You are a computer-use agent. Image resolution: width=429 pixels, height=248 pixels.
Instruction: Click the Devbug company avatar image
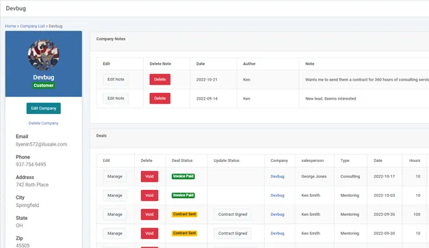[44, 55]
